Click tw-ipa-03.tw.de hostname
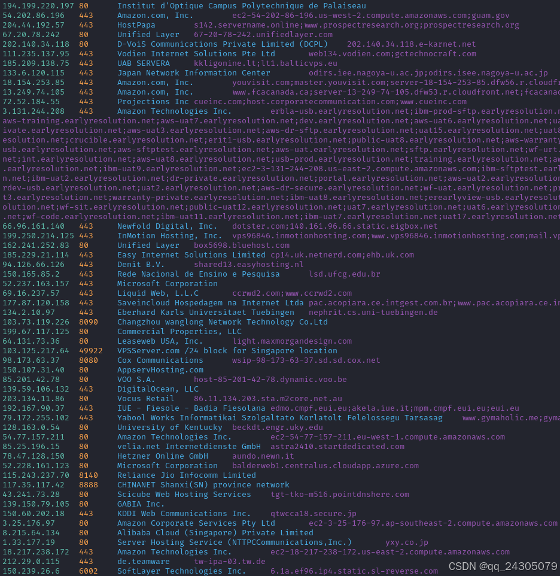The width and height of the screenshot is (560, 576). coord(229,560)
